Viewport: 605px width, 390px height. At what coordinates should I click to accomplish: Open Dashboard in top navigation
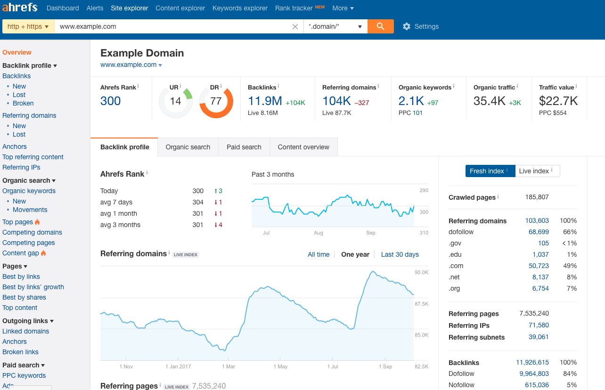[63, 8]
